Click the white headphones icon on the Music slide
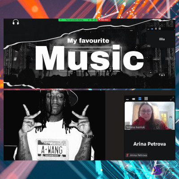Screen dimensions: 179x179 (16, 22)
